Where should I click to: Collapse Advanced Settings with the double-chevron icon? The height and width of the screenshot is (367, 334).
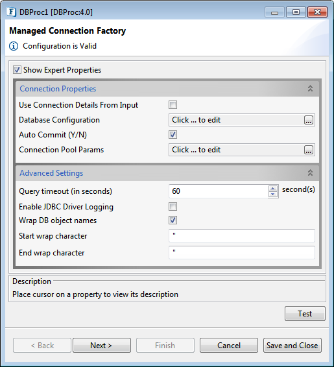[x=310, y=172]
